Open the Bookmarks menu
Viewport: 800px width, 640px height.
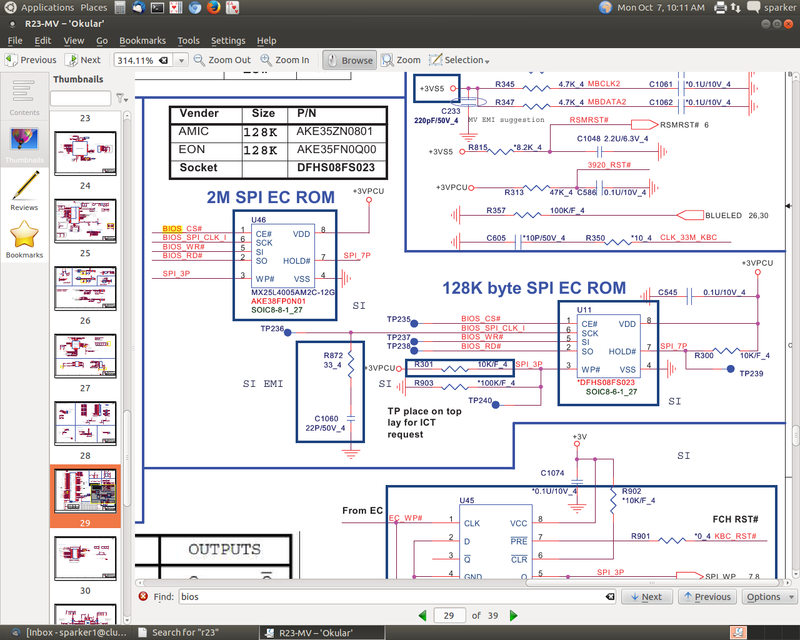[x=142, y=41]
